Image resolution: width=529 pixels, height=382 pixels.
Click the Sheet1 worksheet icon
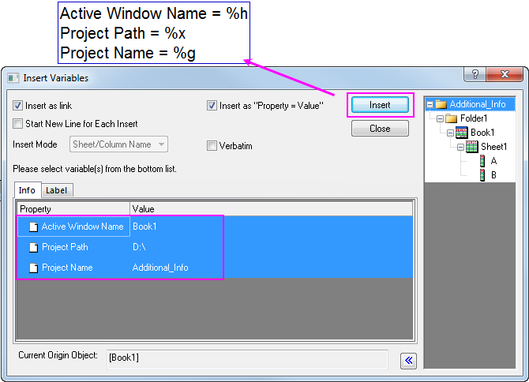471,147
